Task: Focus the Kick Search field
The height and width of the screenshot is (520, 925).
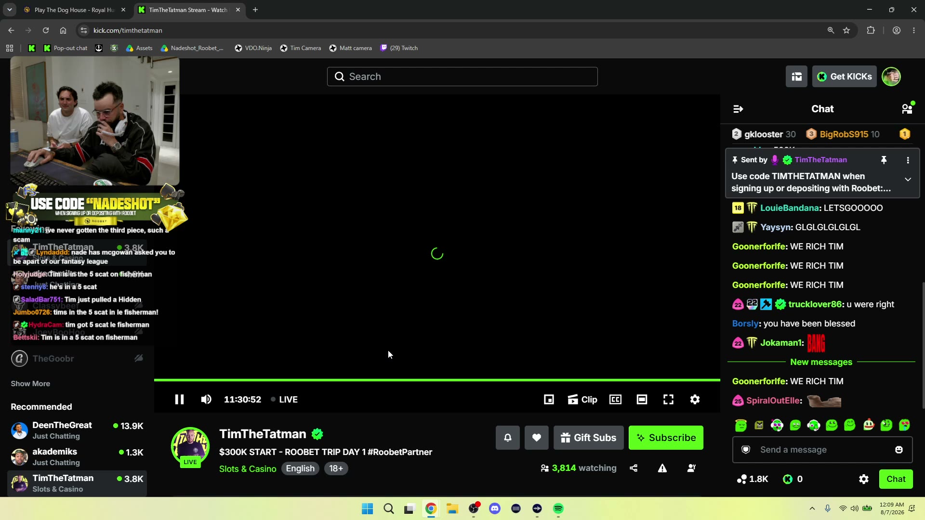Action: pyautogui.click(x=462, y=77)
